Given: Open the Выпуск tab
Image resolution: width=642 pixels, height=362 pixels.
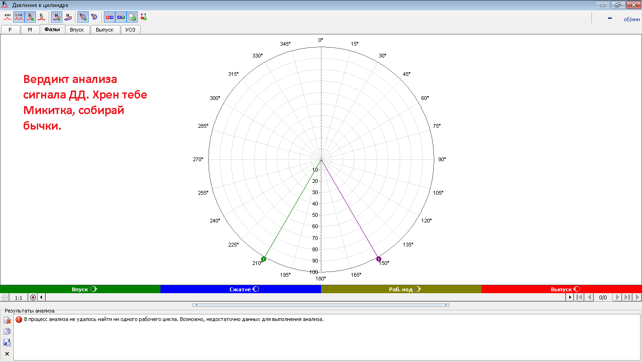Looking at the screenshot, I should pyautogui.click(x=105, y=30).
